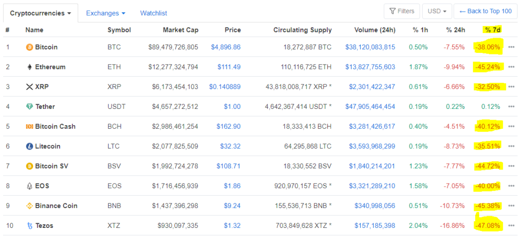Sort by the % 24h column header
This screenshot has height=238, width=522.
[455, 30]
